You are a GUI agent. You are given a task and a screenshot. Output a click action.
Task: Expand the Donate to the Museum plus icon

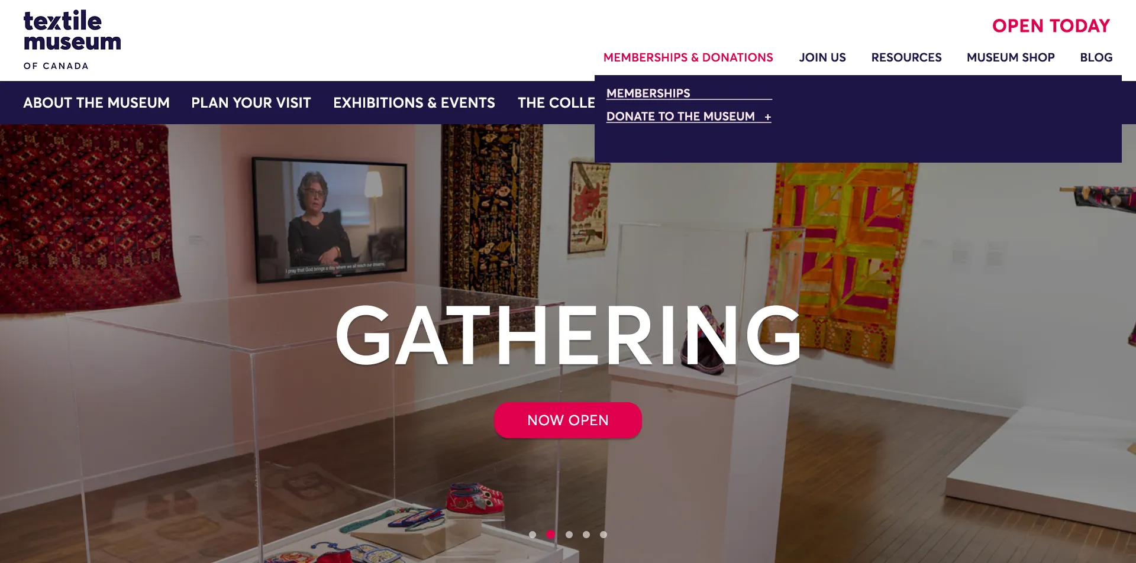(767, 117)
